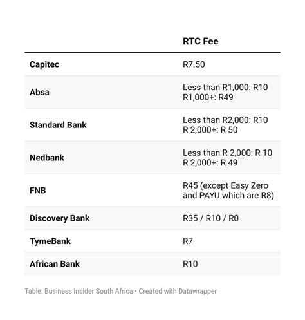Click the Business Insider South Africa credit
Screen dimensions: 305x320
tap(89, 291)
